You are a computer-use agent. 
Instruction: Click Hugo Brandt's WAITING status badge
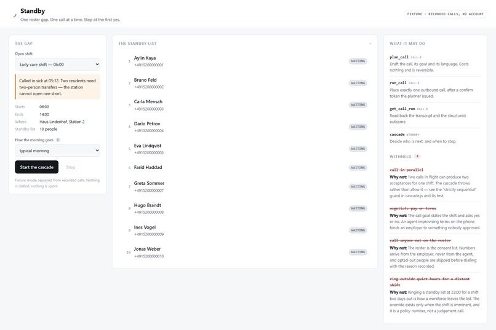coord(358,208)
